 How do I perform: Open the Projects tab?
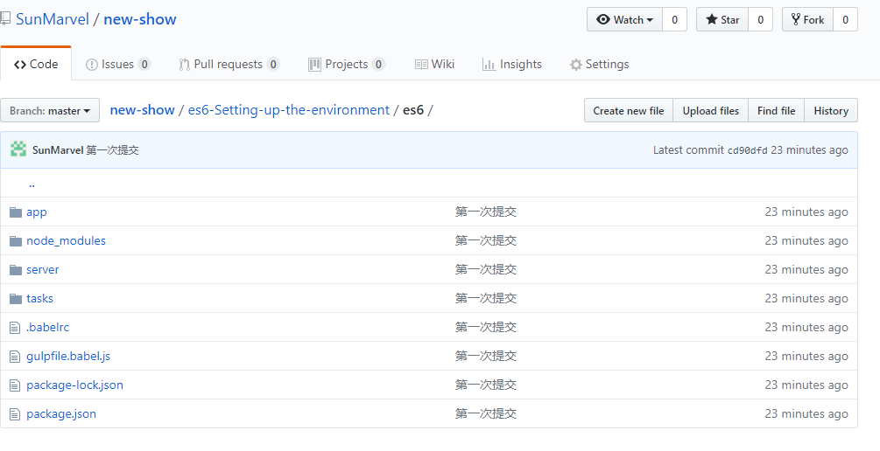tap(347, 65)
